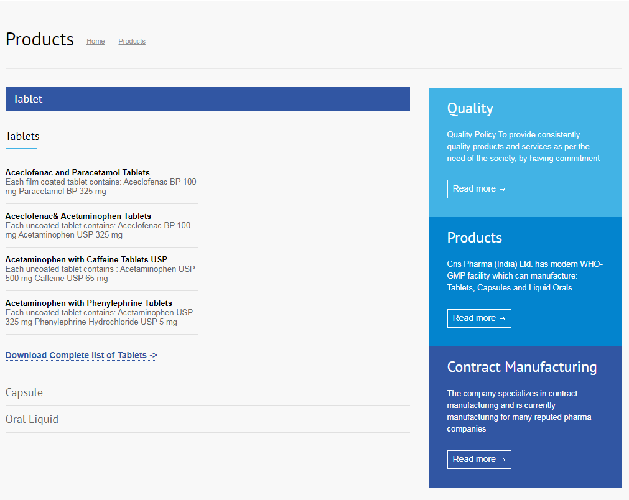Screen dimensions: 629x500
Task: Click the Tablets subheading with underline
Action: (22, 136)
